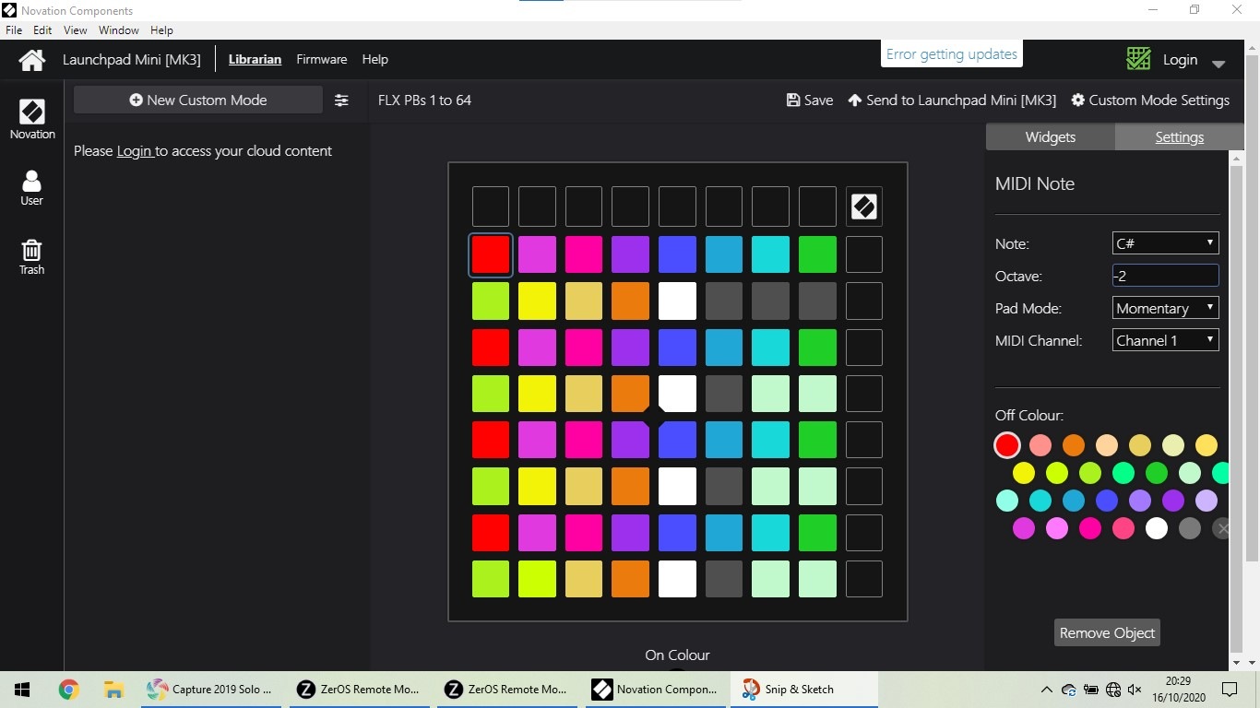
Task: Open the Windows notification center
Action: tap(1229, 690)
